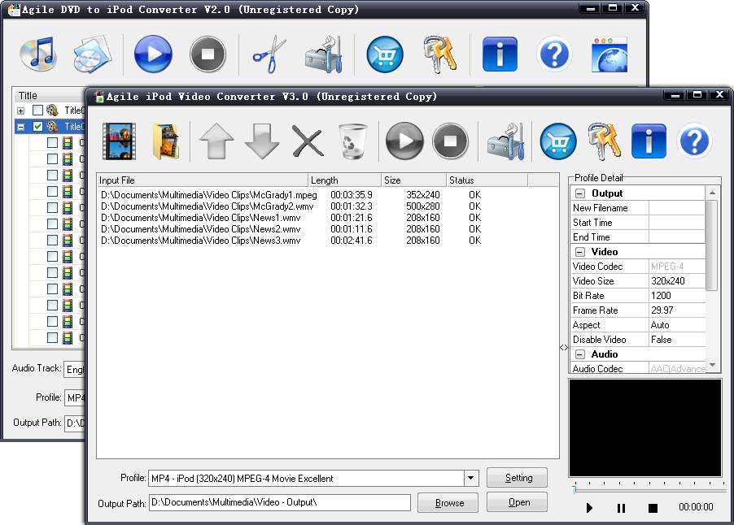Open Audio Track combo box in DVD Converter
Screen dimensions: 734x525
pos(75,369)
